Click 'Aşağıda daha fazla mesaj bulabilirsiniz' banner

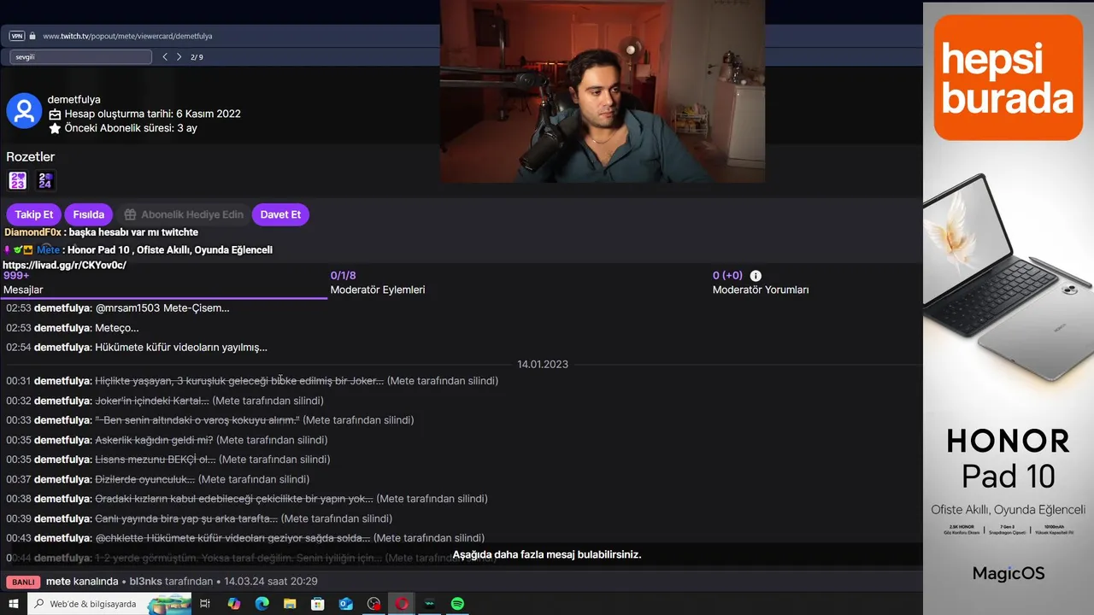[x=547, y=554]
